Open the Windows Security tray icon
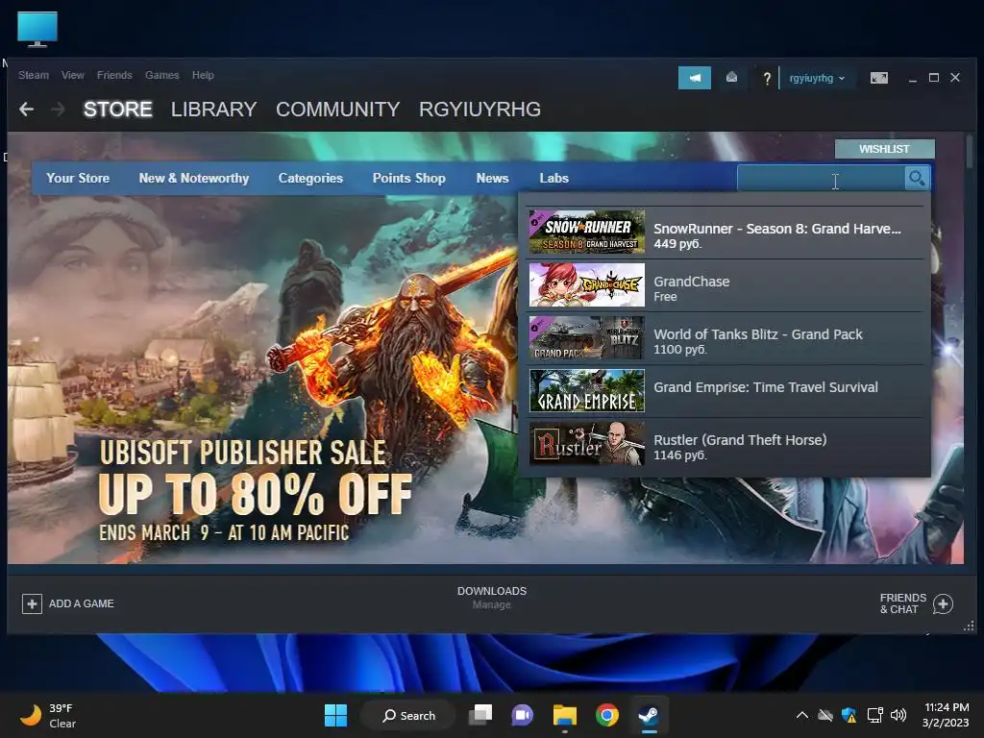Image resolution: width=984 pixels, height=738 pixels. coord(849,715)
